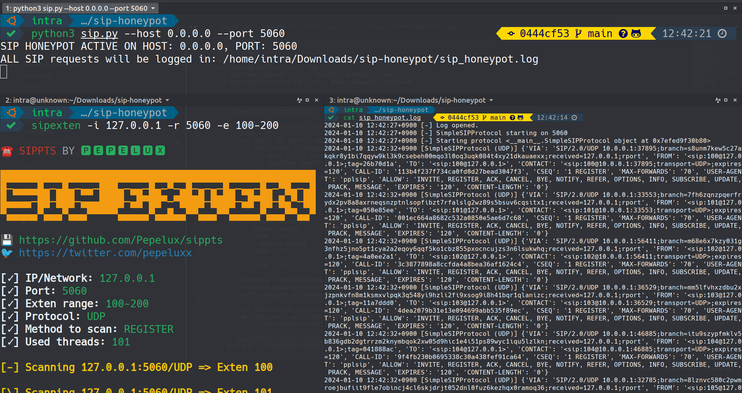742x393 pixels.
Task: Click the green U badge in PEPELUX
Action: 148,151
